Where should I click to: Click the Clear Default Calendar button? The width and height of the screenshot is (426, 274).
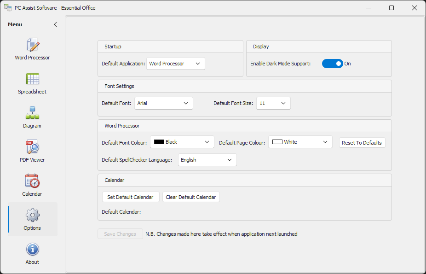click(x=190, y=197)
